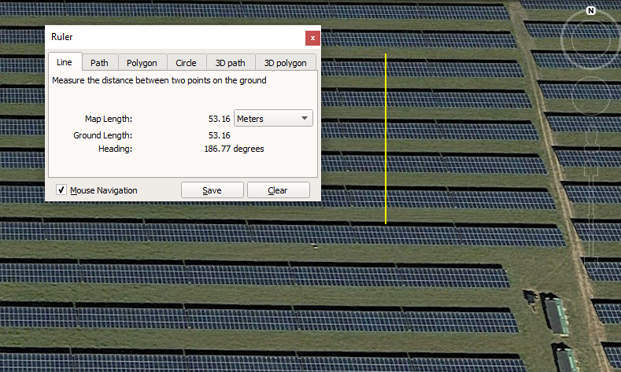Image resolution: width=621 pixels, height=372 pixels.
Task: Select the 3D path tab
Action: coord(231,63)
